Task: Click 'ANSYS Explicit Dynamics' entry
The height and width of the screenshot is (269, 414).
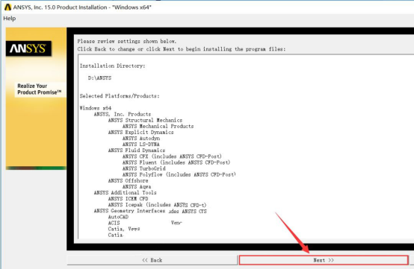Action: coord(141,132)
